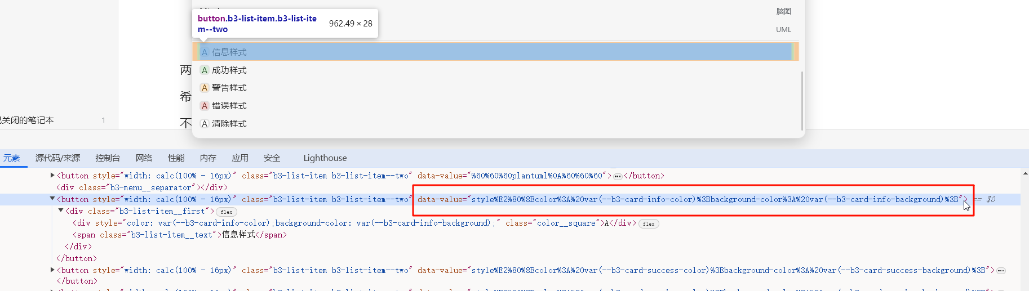
Task: Click flex badge beside b3-list-item__first div
Action: click(x=227, y=212)
